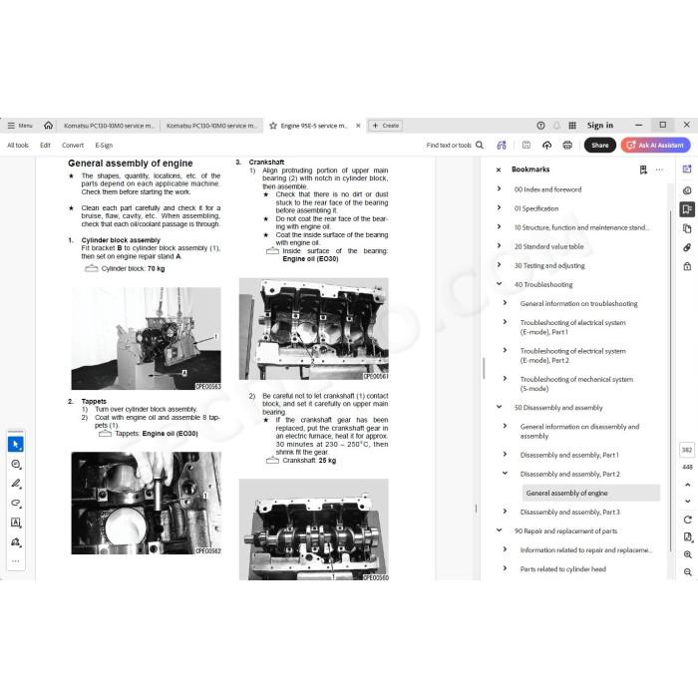The image size is (698, 698).
Task: Close the Bookmarks panel
Action: [499, 170]
